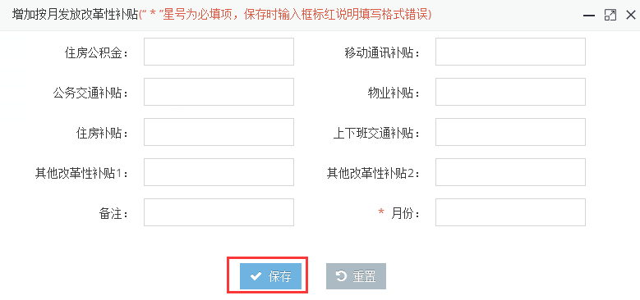Focus the 住房公积金 input field
Image resolution: width=640 pixels, height=300 pixels.
coord(219,52)
